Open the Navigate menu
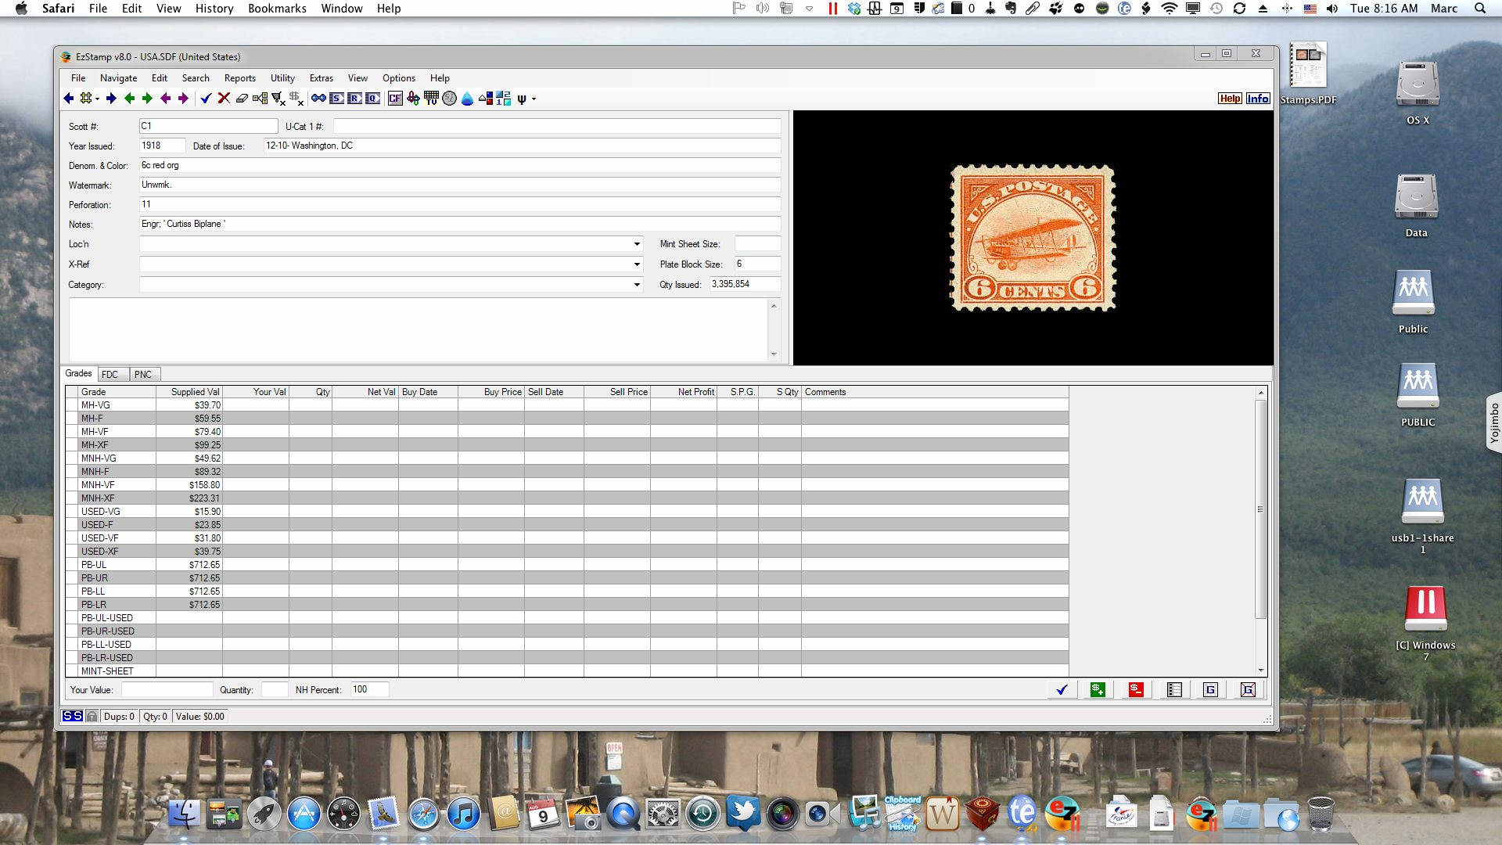 [118, 78]
